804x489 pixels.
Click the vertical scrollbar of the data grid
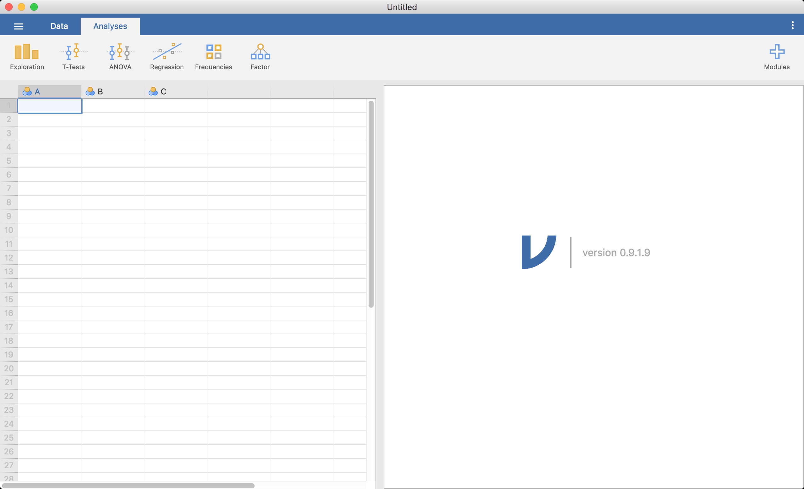click(371, 204)
